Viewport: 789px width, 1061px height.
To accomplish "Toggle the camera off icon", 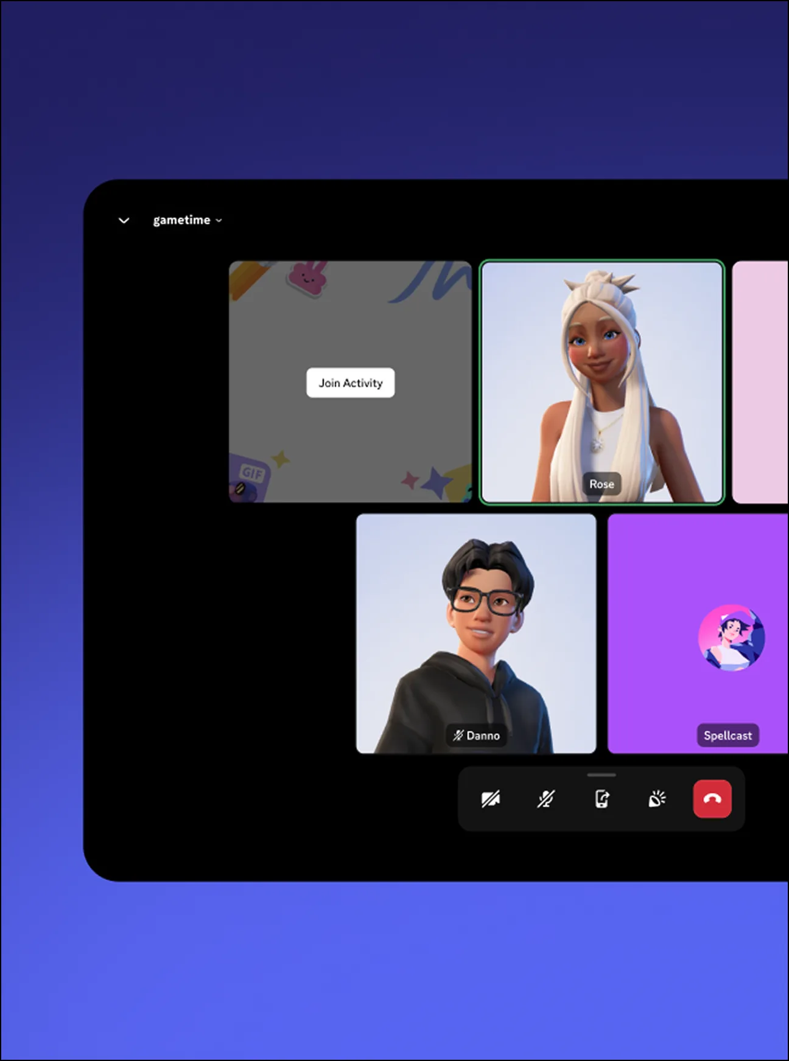I will (491, 799).
